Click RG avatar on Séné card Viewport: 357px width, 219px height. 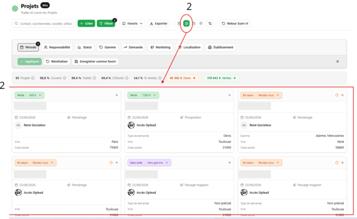point(244,125)
